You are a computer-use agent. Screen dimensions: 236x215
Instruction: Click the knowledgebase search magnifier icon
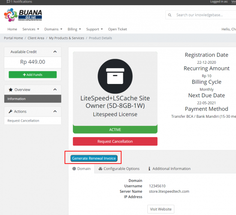click(x=170, y=15)
